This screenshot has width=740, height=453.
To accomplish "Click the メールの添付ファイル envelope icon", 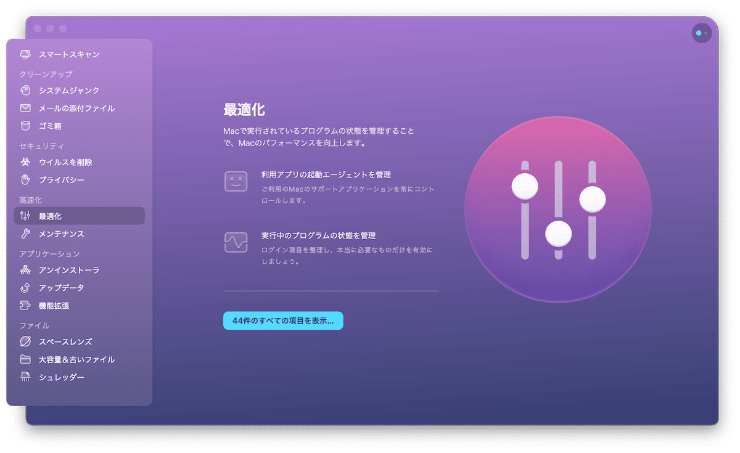I will (x=25, y=108).
